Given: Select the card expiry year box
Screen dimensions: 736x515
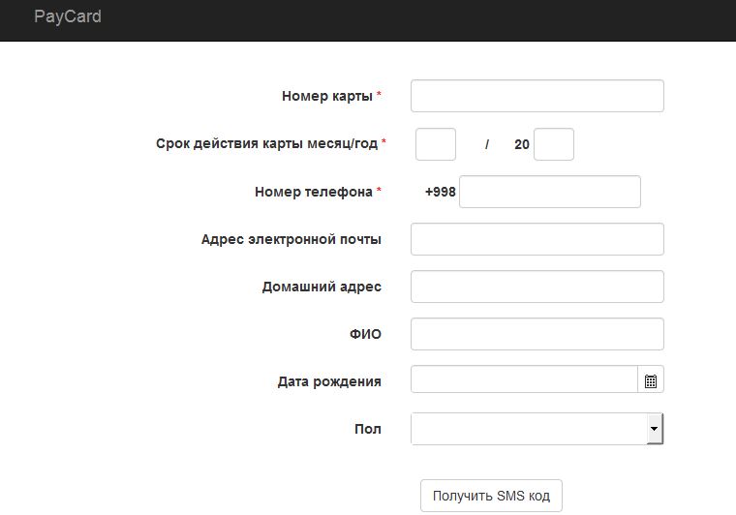Looking at the screenshot, I should (553, 144).
